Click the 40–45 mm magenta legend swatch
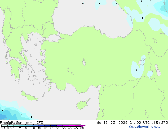This screenshot has height=129, width=168. coord(72,126)
